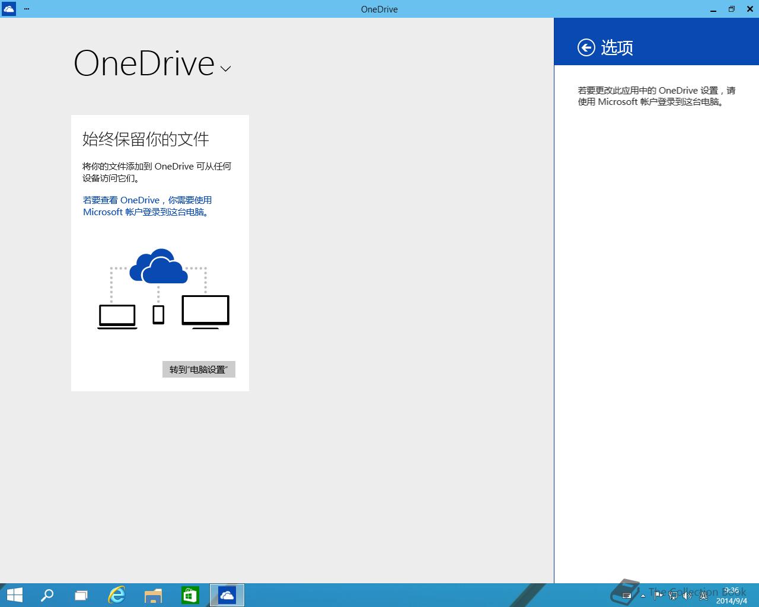Open File Explorer from taskbar
759x607 pixels.
[153, 595]
